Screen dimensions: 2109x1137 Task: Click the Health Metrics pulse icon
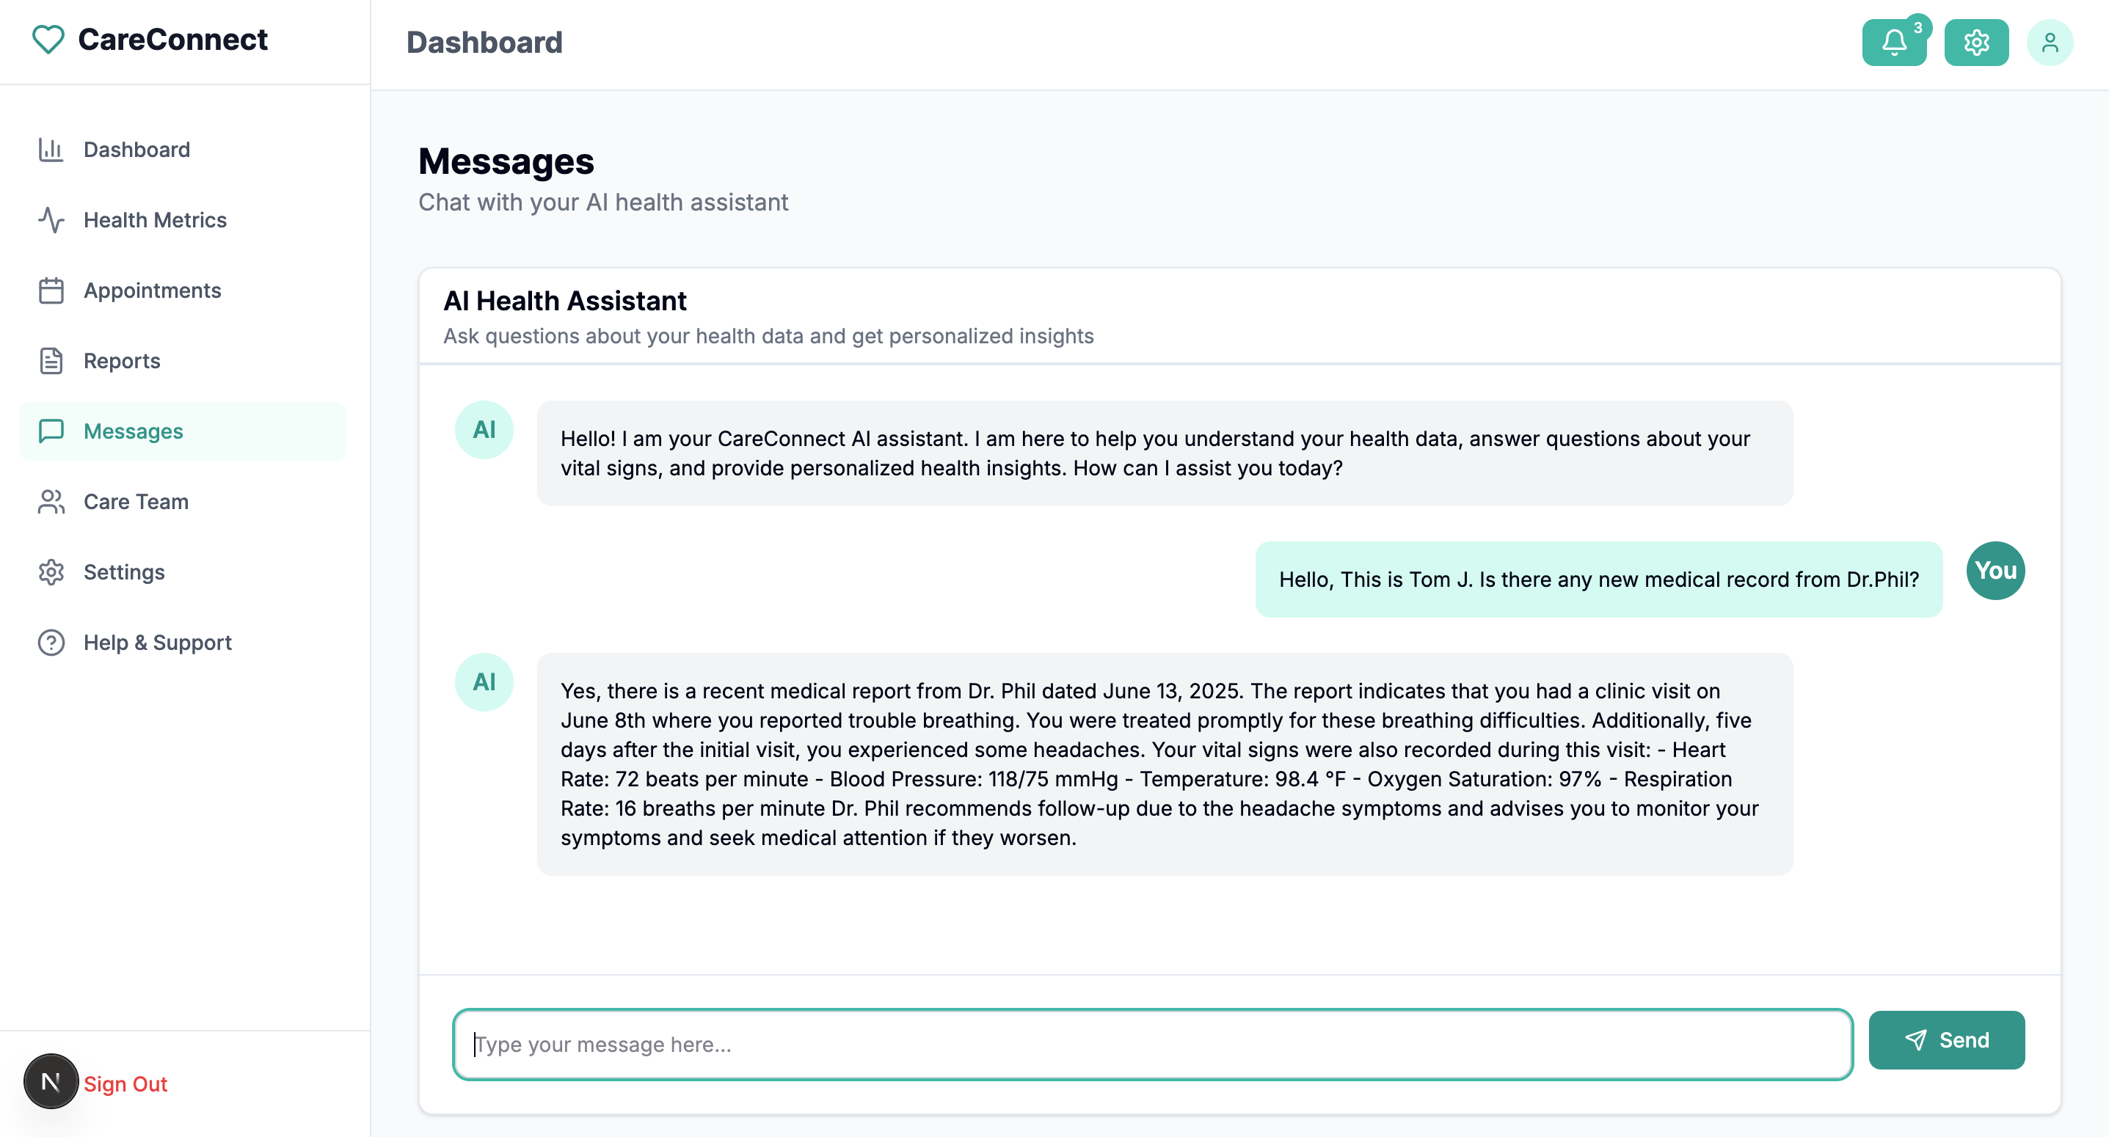[x=51, y=220]
